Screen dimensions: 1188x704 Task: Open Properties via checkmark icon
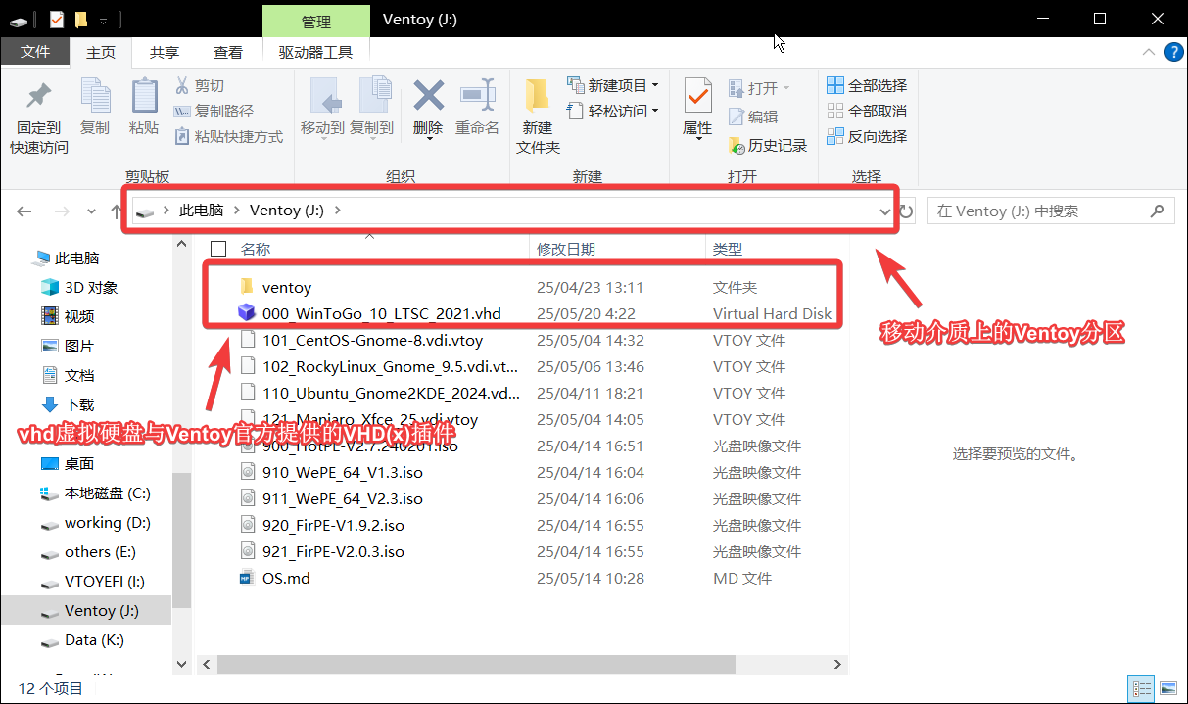[x=697, y=97]
